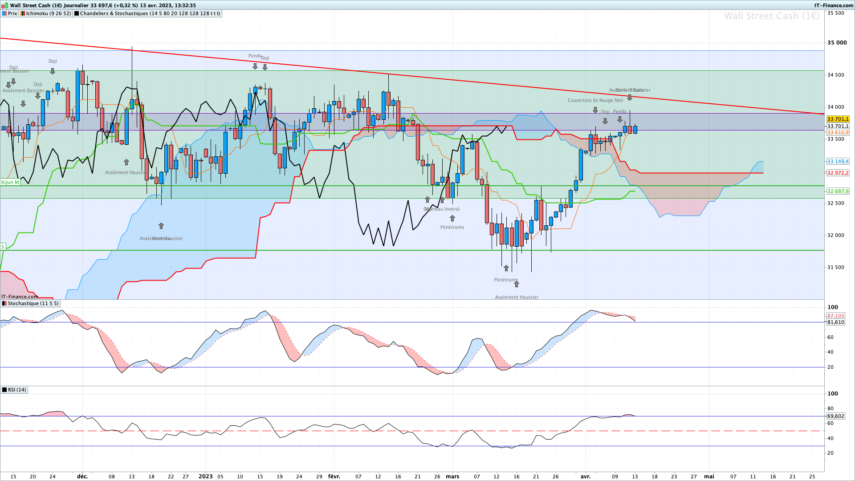Screen dimensions: 855x481
Task: Click the Ichimoku multicolor indicator icon
Action: tap(23, 13)
